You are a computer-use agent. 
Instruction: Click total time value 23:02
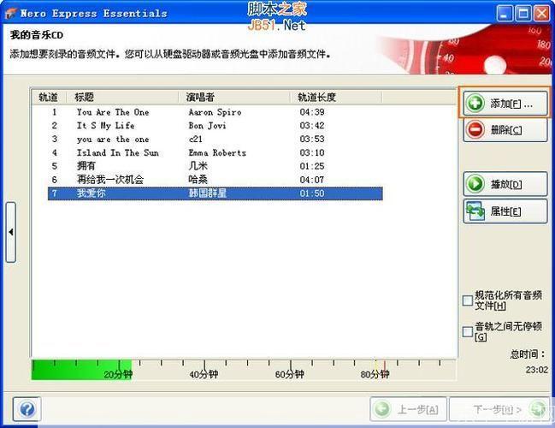pyautogui.click(x=536, y=370)
